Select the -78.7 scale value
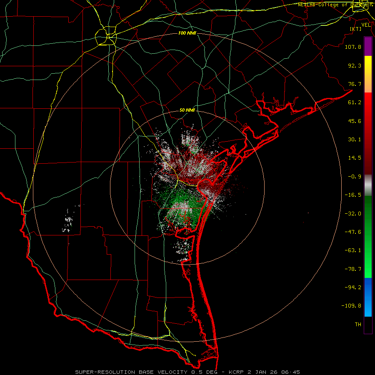This screenshot has height=375, width=375. tap(353, 269)
